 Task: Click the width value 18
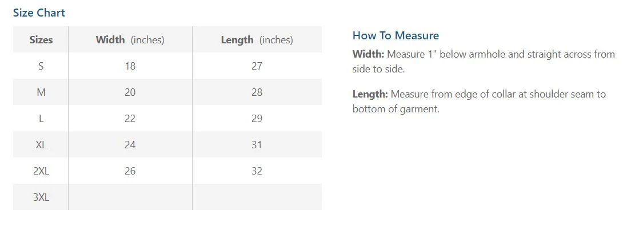[x=130, y=66]
